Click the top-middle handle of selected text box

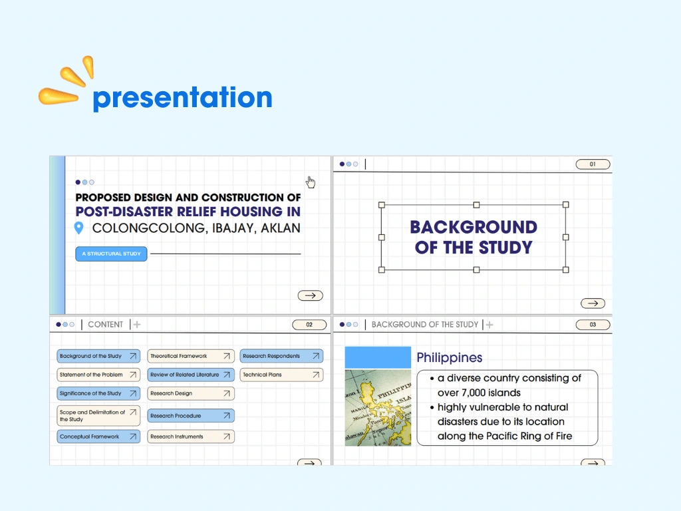pos(476,205)
